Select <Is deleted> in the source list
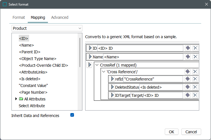This screenshot has width=211, height=140. 29,79
